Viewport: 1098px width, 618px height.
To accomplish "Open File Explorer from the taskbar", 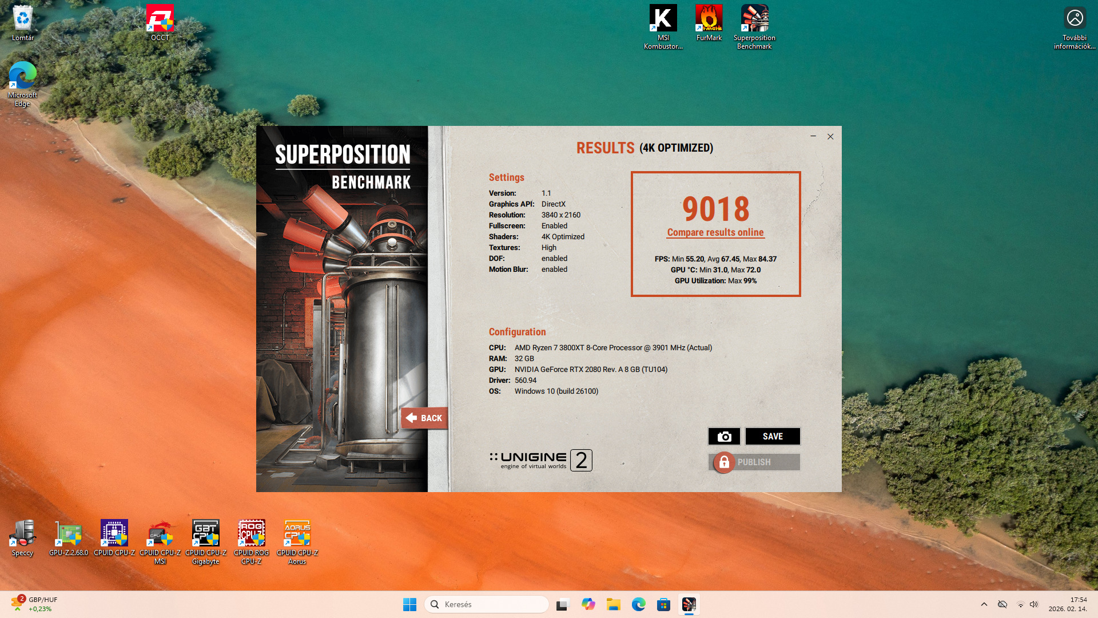I will (x=614, y=604).
